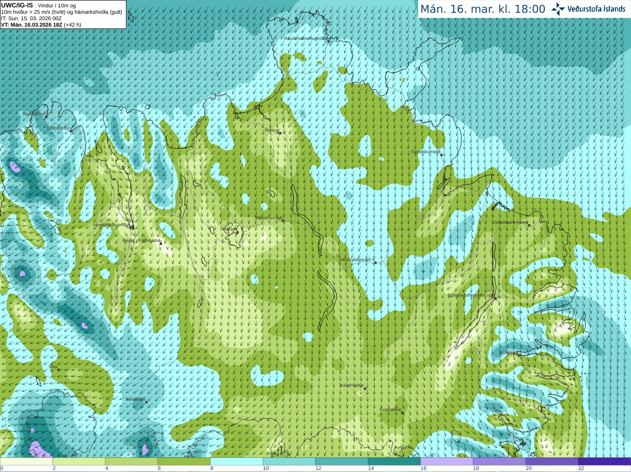The image size is (631, 472).
Task: Click the 'UWC/IG-IS' model title
Action: 17,5
